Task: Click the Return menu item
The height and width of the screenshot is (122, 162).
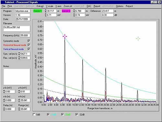Action: 129,6
